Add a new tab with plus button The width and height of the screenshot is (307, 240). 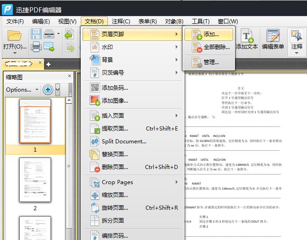(48, 64)
